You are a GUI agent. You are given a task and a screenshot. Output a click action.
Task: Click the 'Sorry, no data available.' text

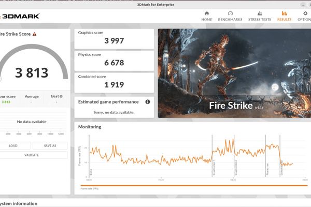(x=114, y=112)
